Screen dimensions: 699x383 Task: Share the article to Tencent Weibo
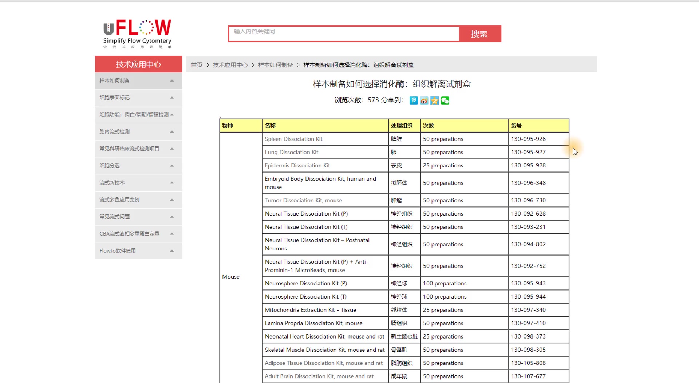pos(414,100)
